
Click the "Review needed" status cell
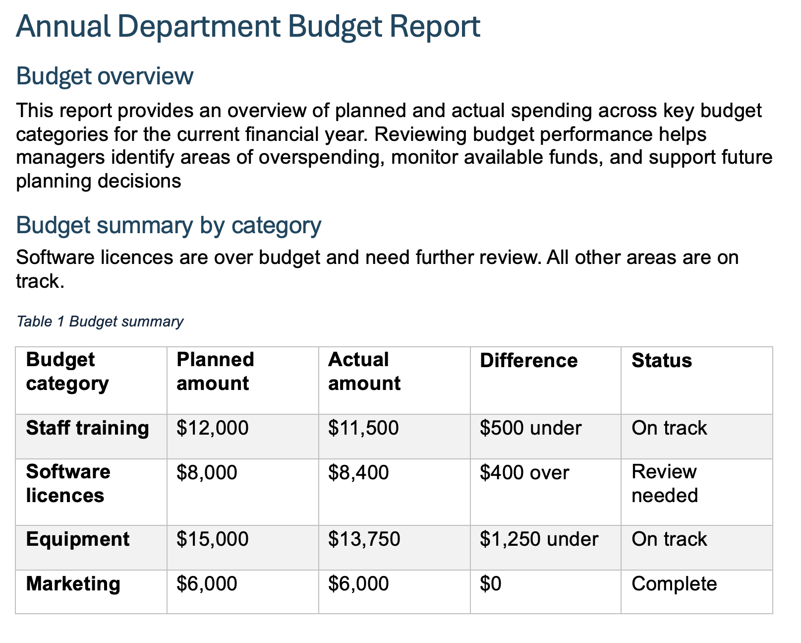click(697, 492)
